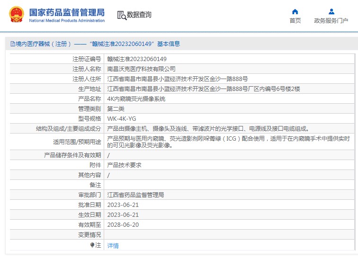Select expiry date 2028-06-20
The image size is (358, 259).
[123, 225]
